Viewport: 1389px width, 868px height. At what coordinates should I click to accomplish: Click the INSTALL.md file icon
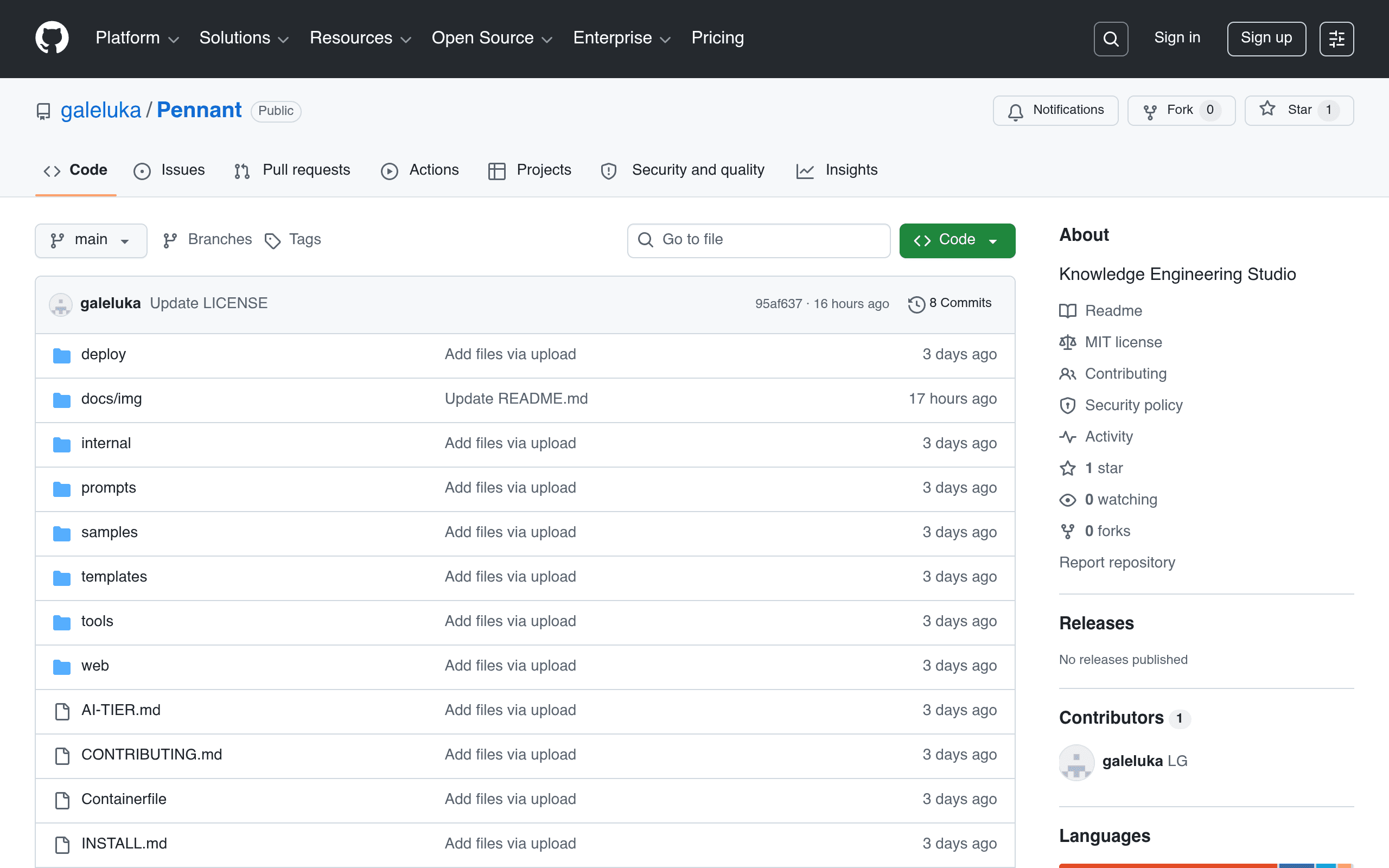coord(62,845)
